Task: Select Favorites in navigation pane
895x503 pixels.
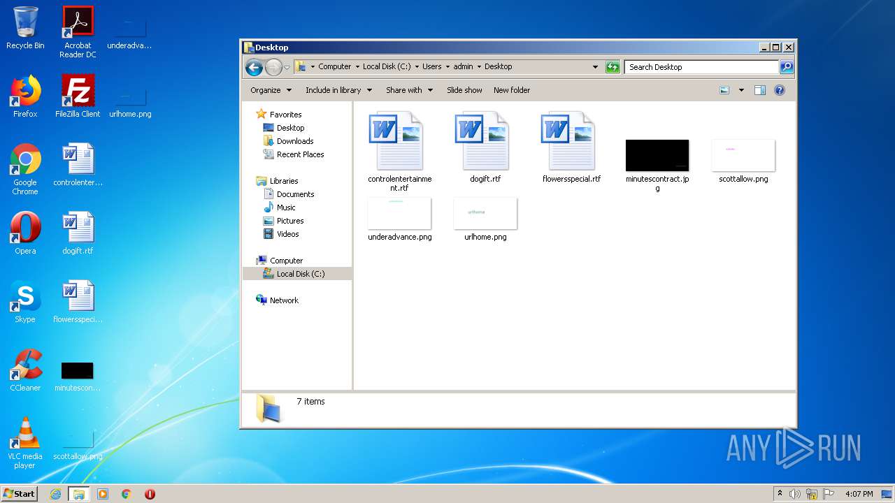Action: (x=278, y=115)
